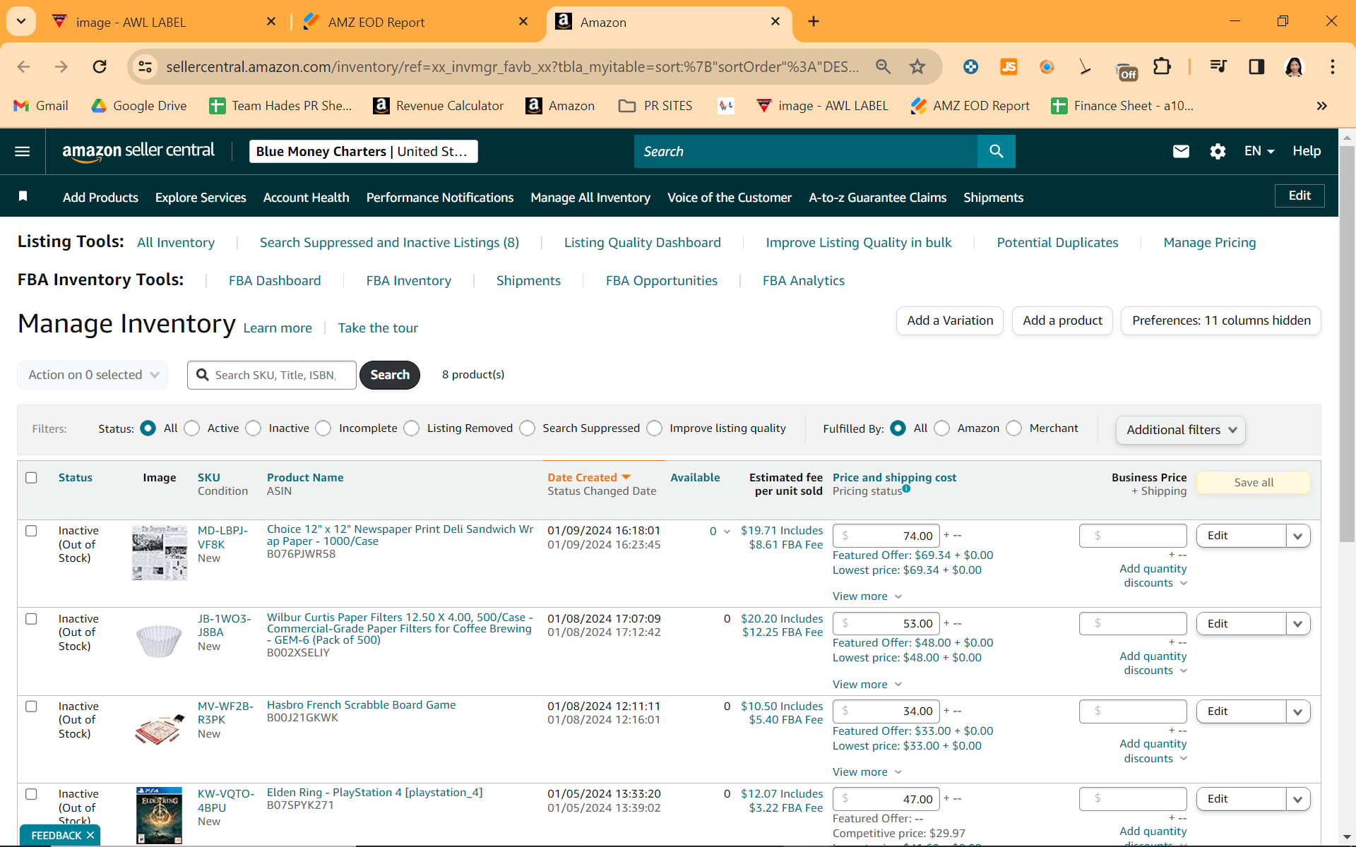The height and width of the screenshot is (847, 1356).
Task: Click the pricing status info icon
Action: [906, 488]
